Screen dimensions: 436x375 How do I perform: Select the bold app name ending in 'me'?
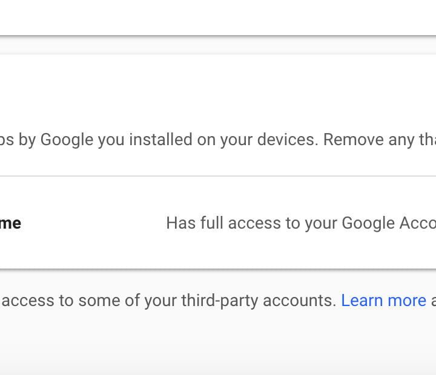[10, 223]
